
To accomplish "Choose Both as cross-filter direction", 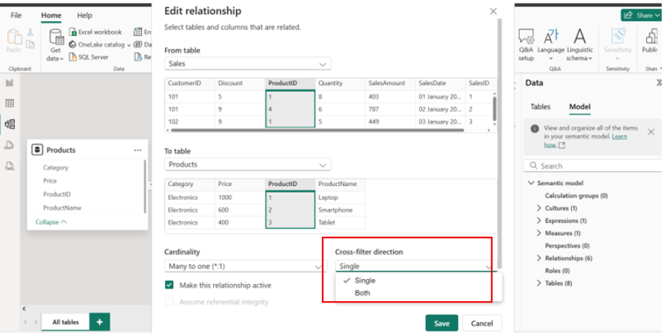I will pyautogui.click(x=362, y=293).
